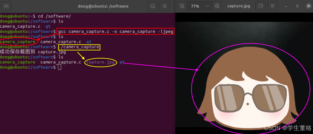Click the ./camera_capture command text

(x=79, y=47)
